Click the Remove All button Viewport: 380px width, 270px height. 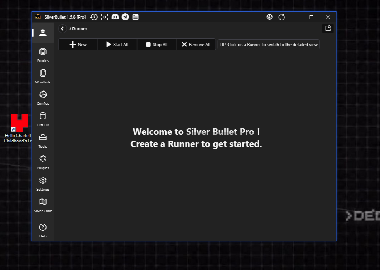[196, 44]
